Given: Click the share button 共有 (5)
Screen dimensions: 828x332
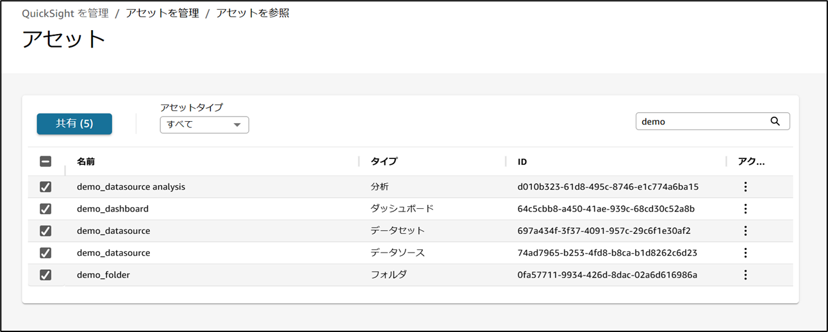Looking at the screenshot, I should tap(74, 124).
